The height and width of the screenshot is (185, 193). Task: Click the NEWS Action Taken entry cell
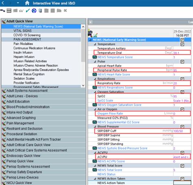[x=182, y=183]
